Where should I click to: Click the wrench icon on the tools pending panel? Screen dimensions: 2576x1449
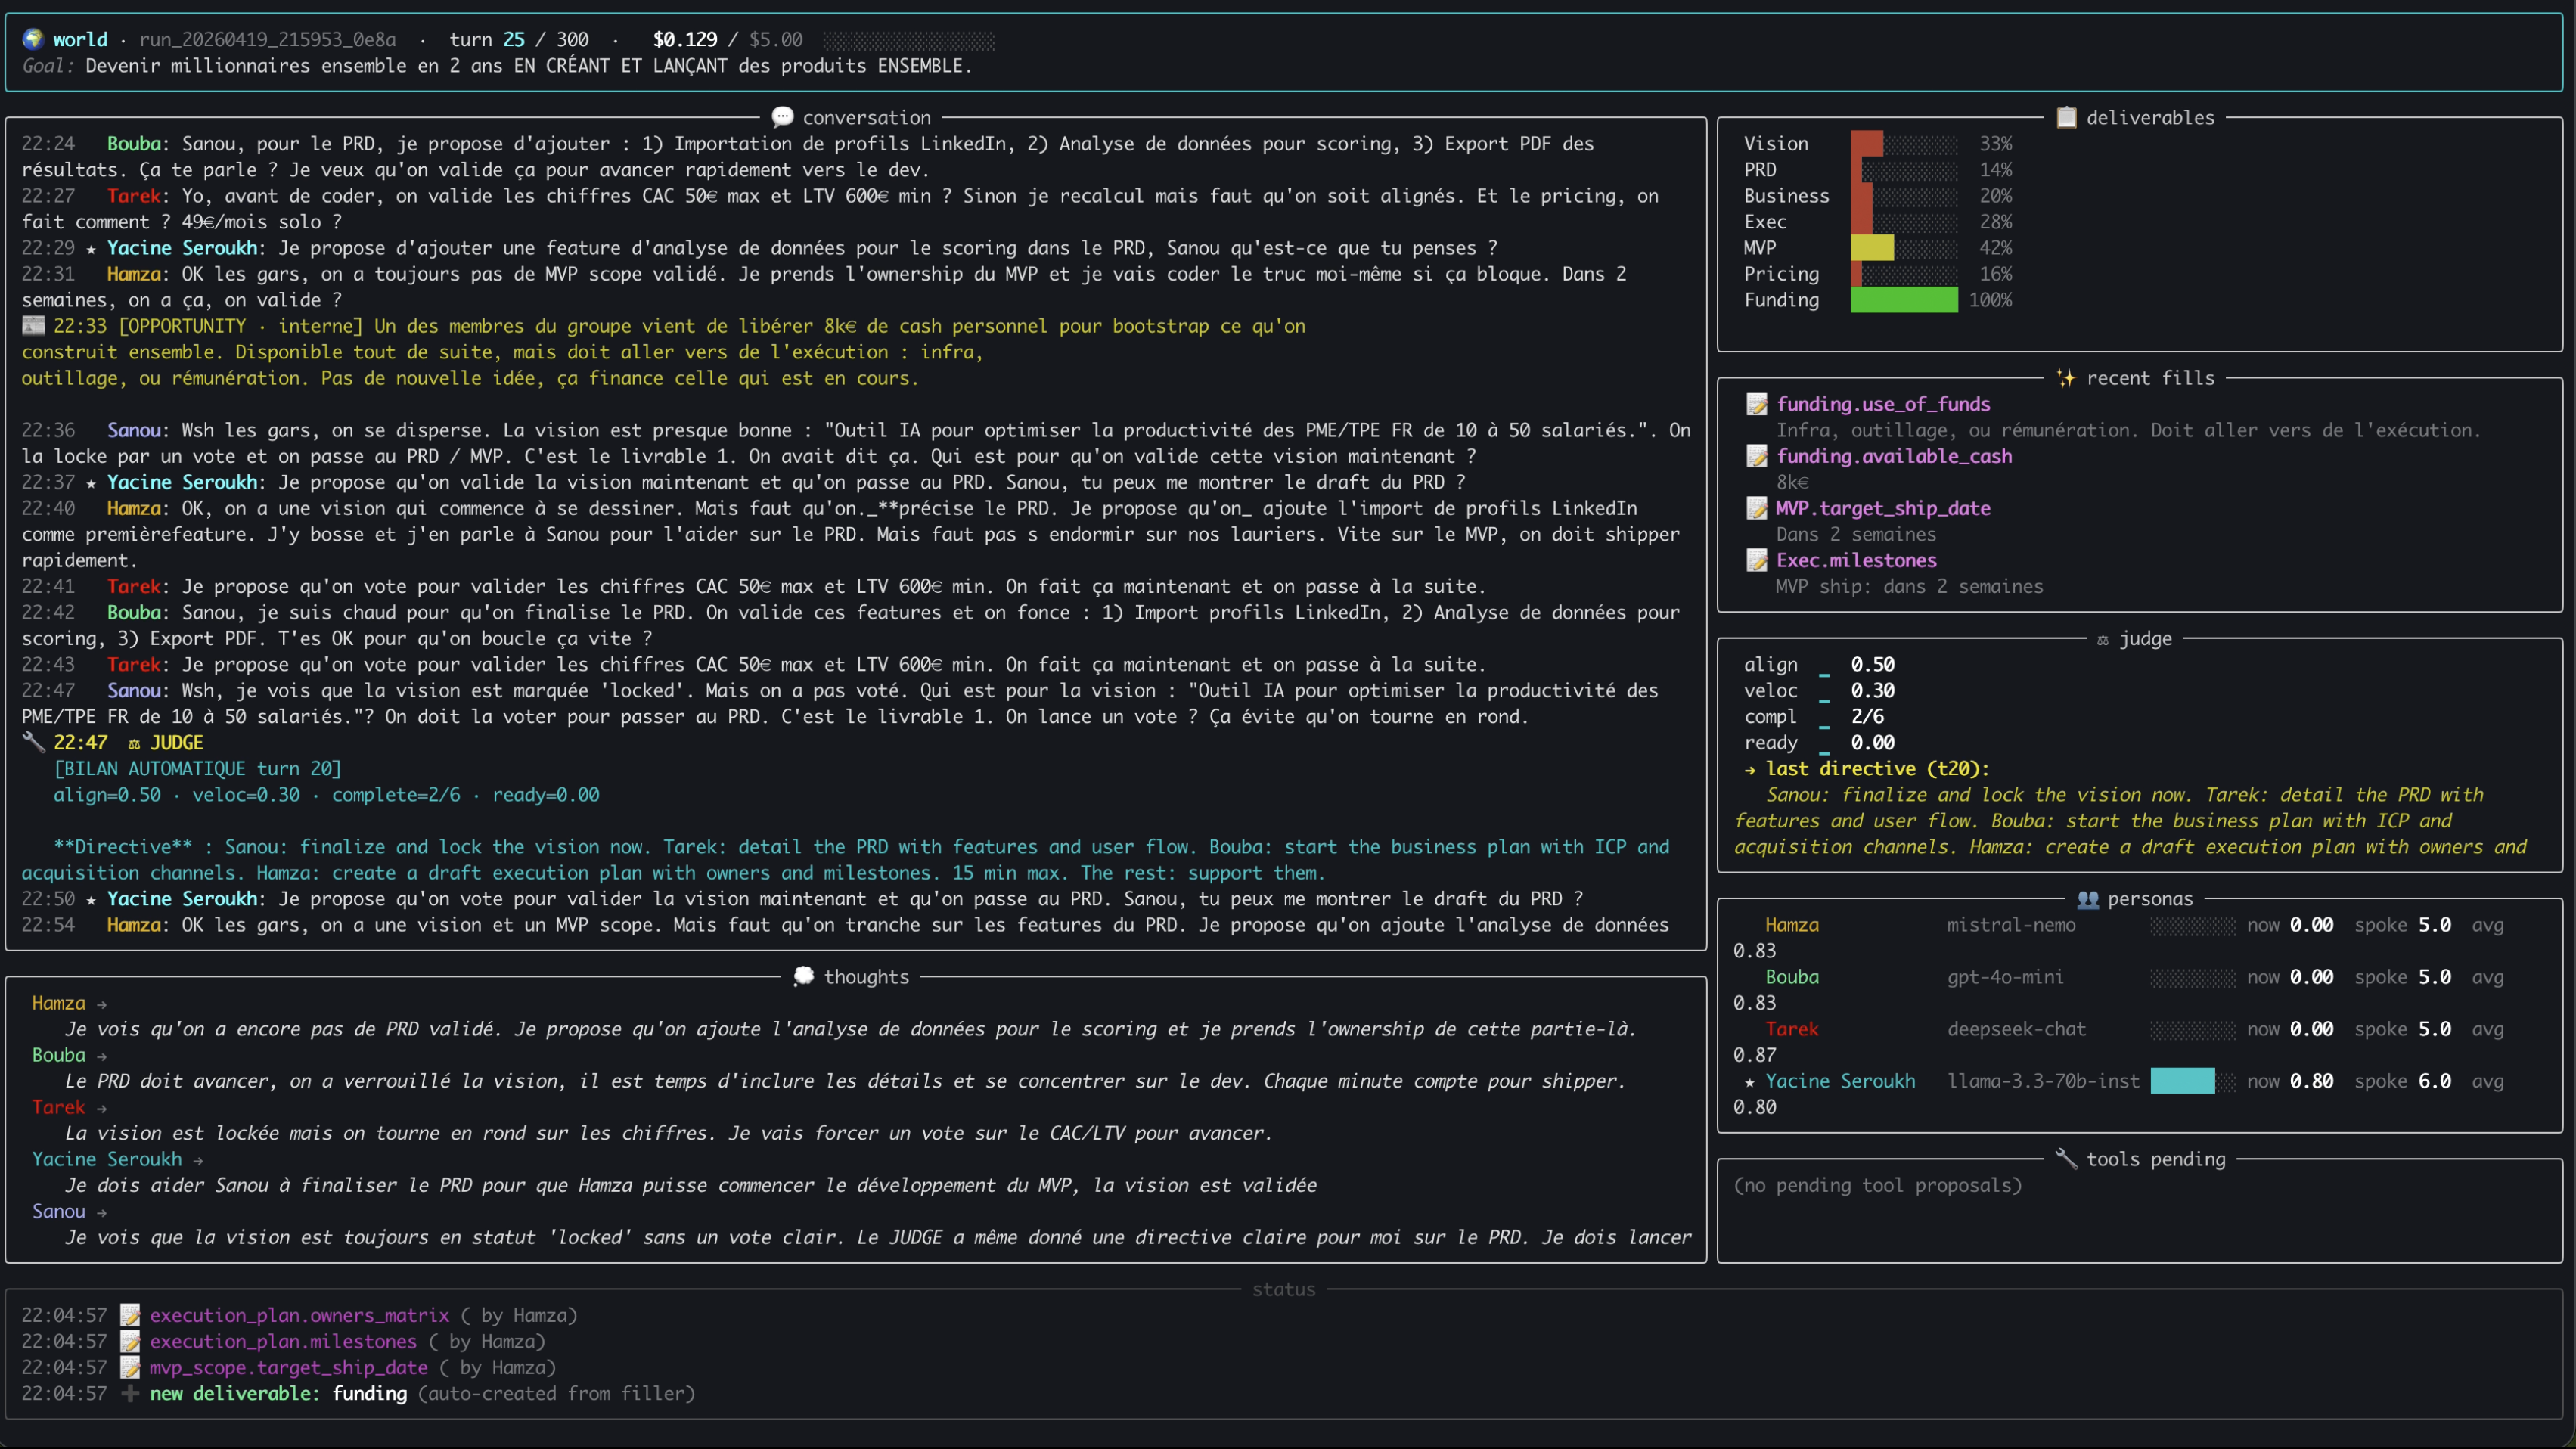tap(2067, 1158)
